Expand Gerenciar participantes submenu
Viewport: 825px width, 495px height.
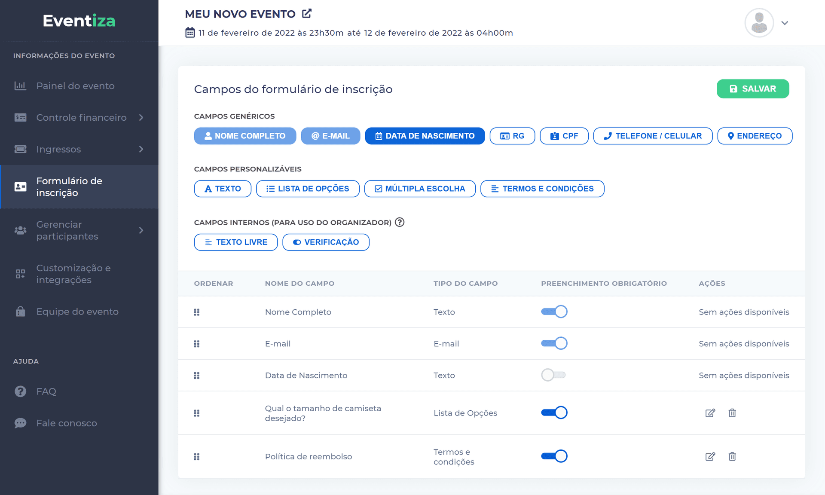(x=141, y=230)
